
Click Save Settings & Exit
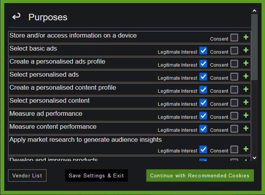96,175
